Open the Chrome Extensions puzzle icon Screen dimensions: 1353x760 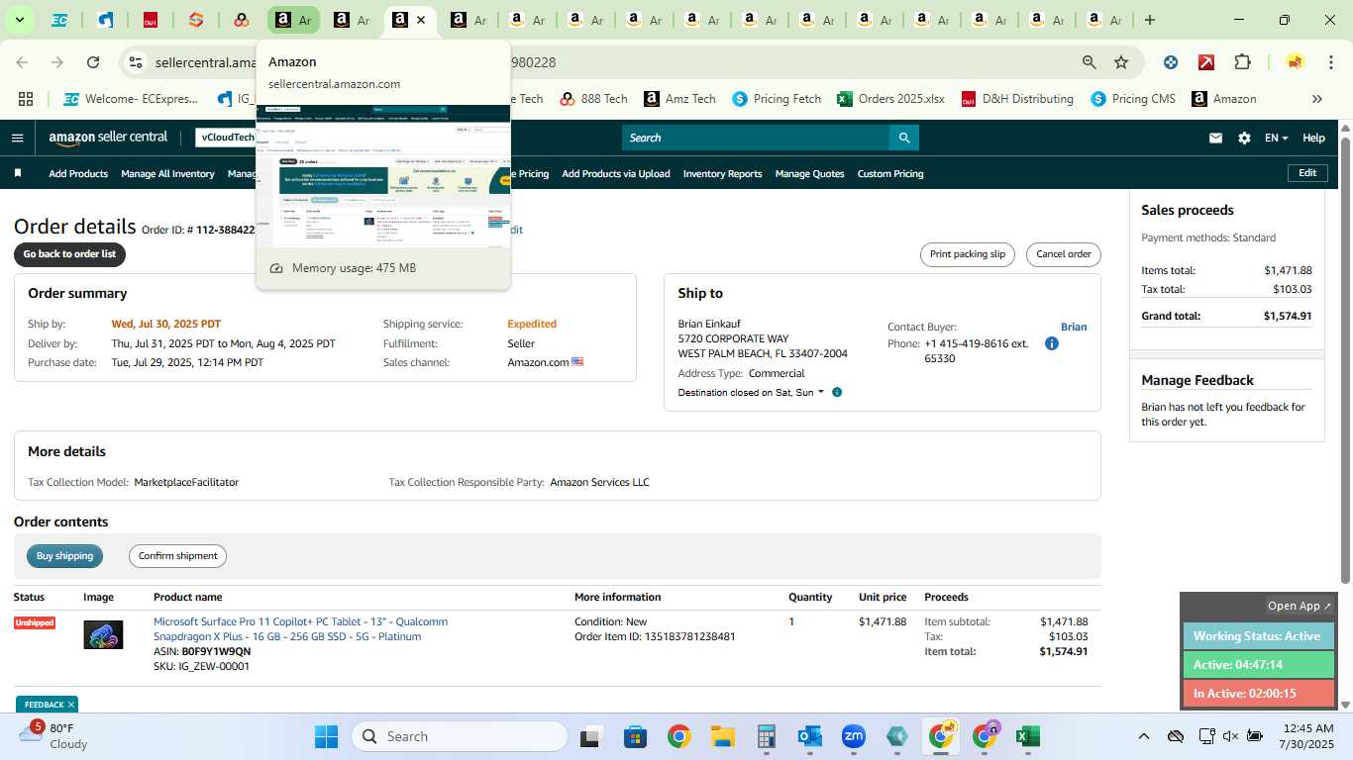[x=1242, y=62]
